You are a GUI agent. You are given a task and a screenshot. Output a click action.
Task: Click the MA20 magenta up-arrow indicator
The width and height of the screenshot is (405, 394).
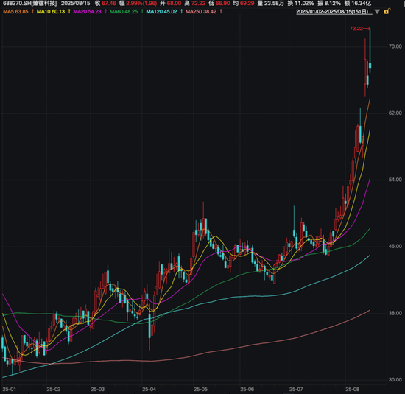[x=105, y=11]
